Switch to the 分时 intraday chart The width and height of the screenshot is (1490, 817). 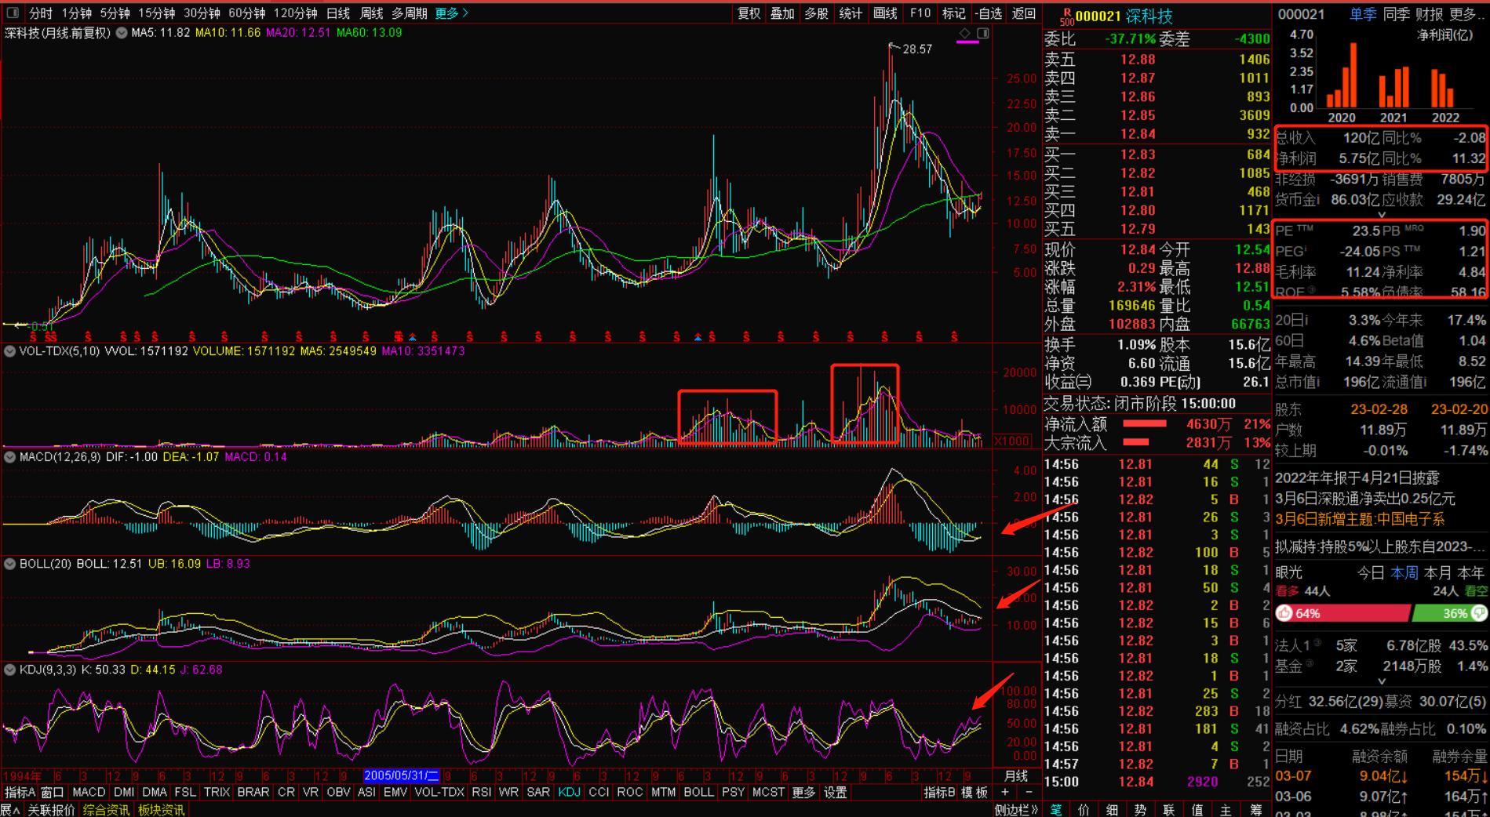click(40, 13)
